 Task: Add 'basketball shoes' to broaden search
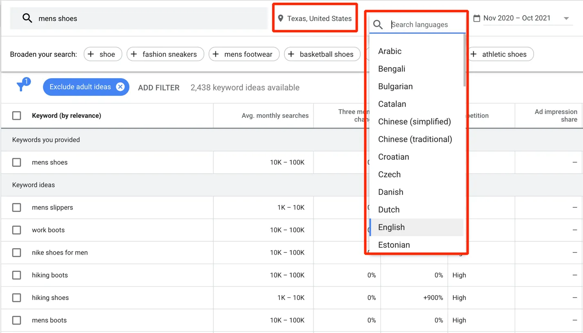(322, 54)
